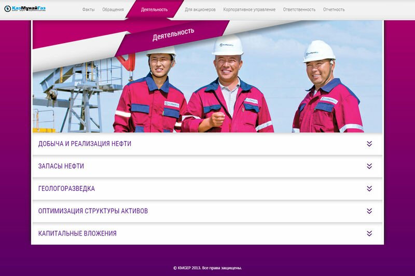Image resolution: width=415 pixels, height=276 pixels.
Task: Open the Отчетность menu item
Action: pos(334,9)
